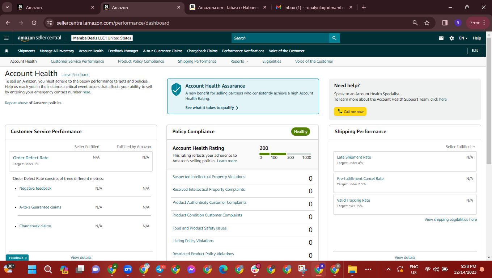
Task: Switch to the Gmail Inbox browser tab
Action: tap(314, 7)
